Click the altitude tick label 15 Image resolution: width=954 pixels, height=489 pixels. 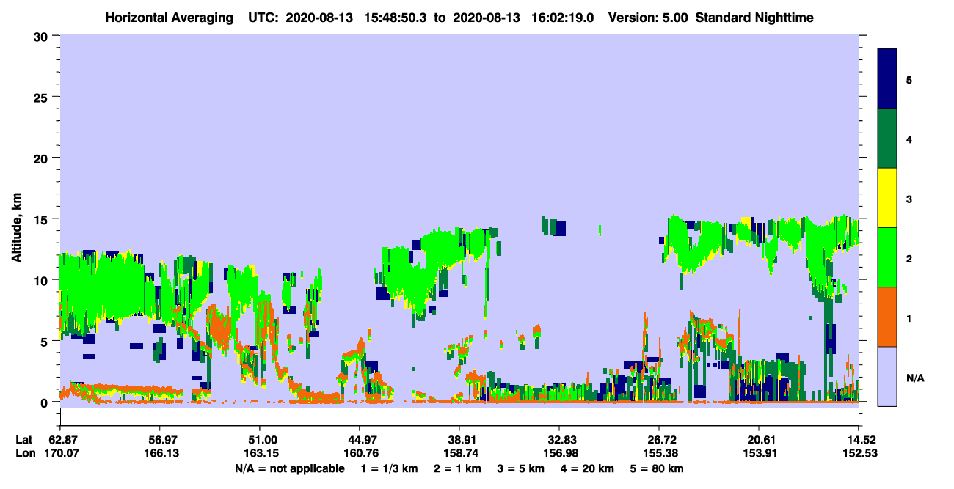(43, 219)
